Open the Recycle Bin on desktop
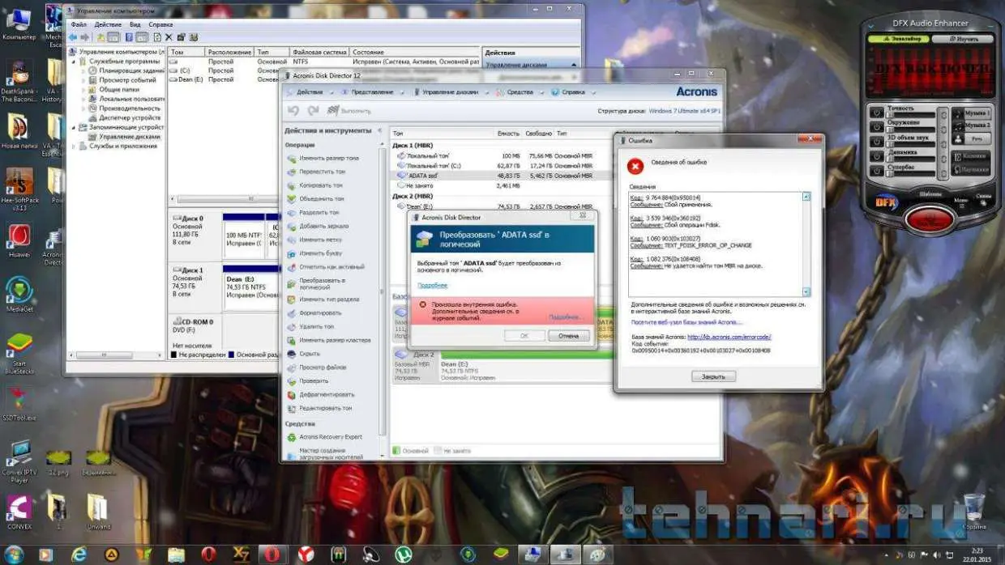1005x565 pixels. (x=974, y=512)
